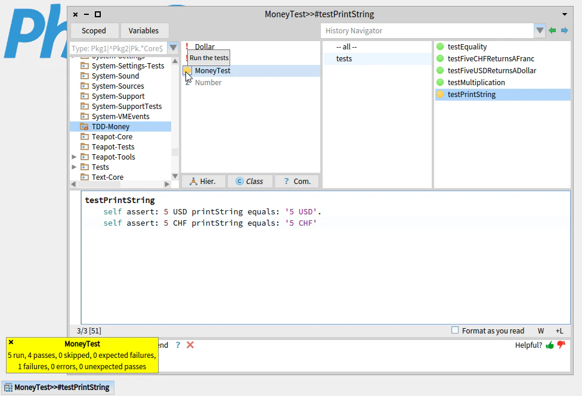Click the History Navigator field
This screenshot has width=582, height=396.
427,31
